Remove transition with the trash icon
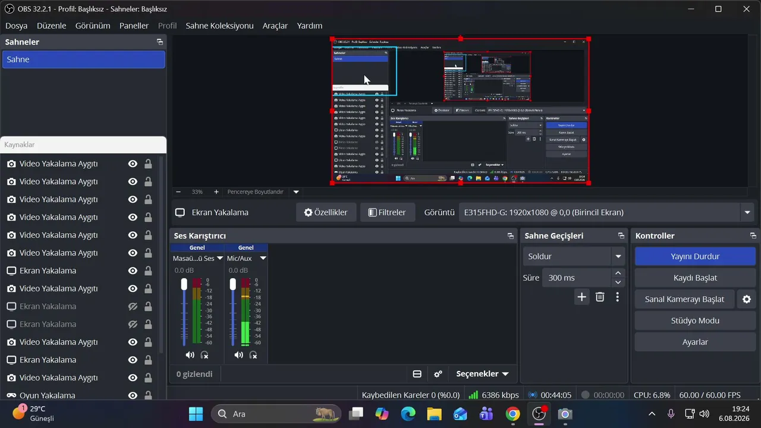The height and width of the screenshot is (428, 761). (600, 297)
